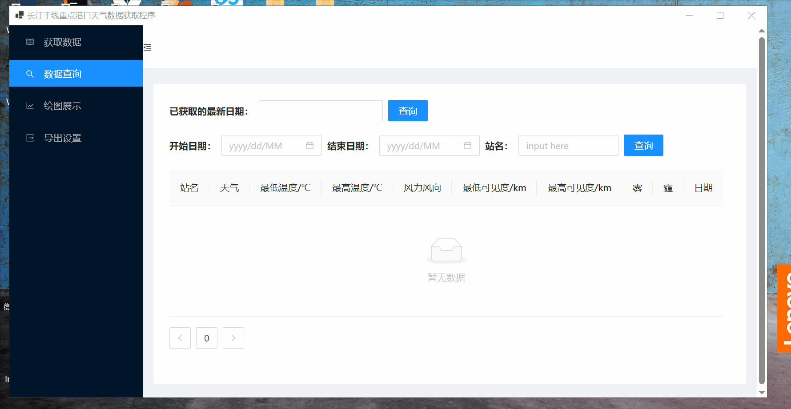Collapse the sidebar with the hamburger icon
This screenshot has height=409, width=791.
(148, 47)
